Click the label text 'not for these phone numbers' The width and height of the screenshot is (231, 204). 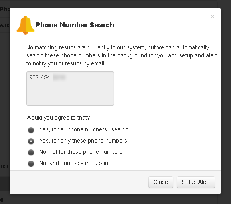point(86,152)
